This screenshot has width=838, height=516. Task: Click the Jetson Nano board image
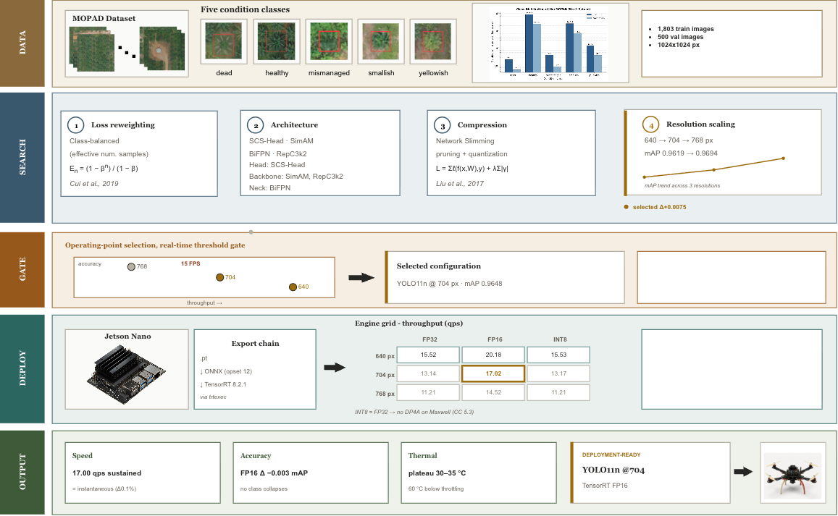coord(127,374)
